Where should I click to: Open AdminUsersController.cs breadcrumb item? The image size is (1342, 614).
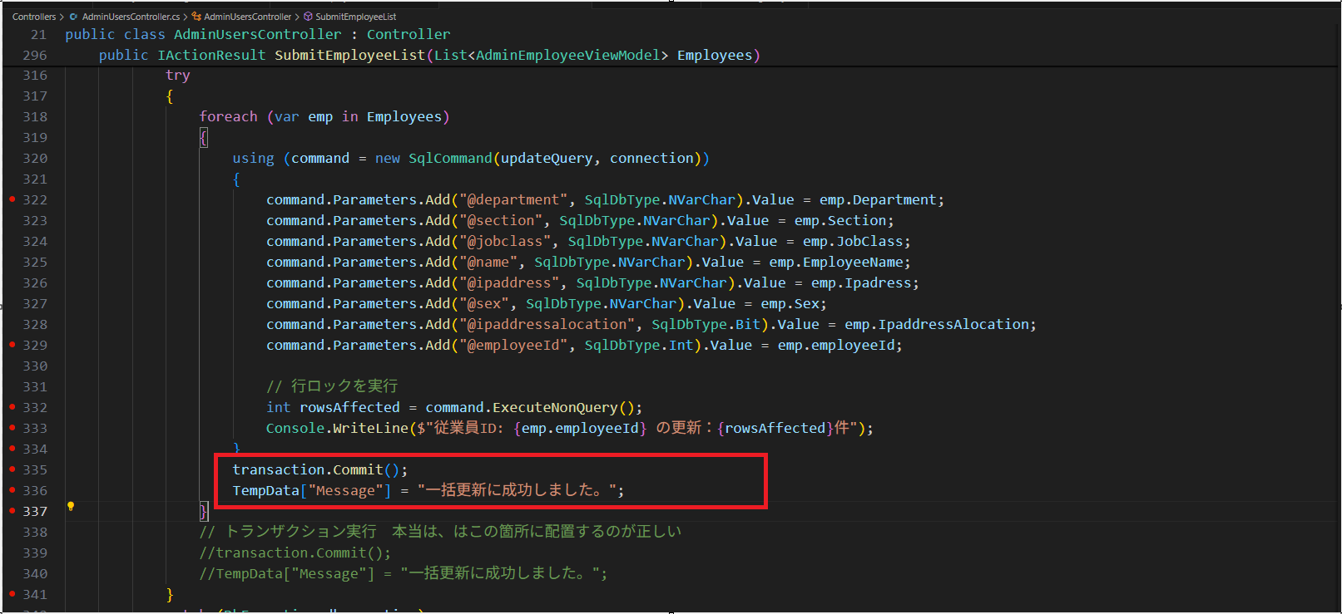pos(131,17)
